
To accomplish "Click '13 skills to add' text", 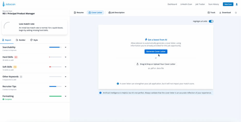I will pyautogui.click(x=8, y=70).
